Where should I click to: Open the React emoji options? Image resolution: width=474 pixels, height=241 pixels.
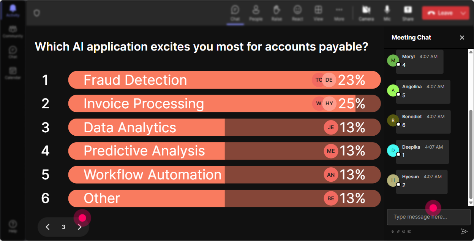click(x=297, y=13)
